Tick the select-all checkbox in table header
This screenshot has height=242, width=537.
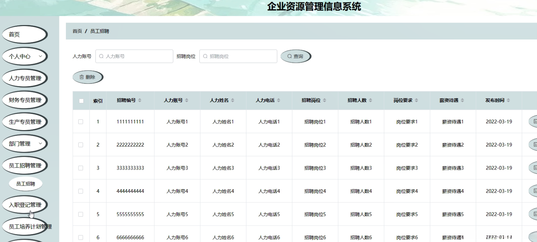[81, 101]
